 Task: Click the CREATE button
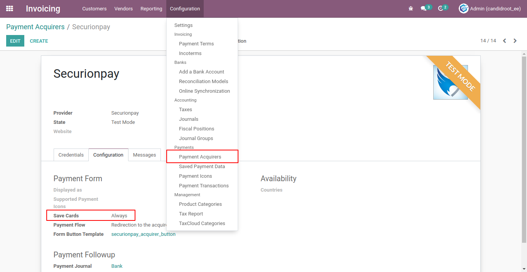(39, 41)
